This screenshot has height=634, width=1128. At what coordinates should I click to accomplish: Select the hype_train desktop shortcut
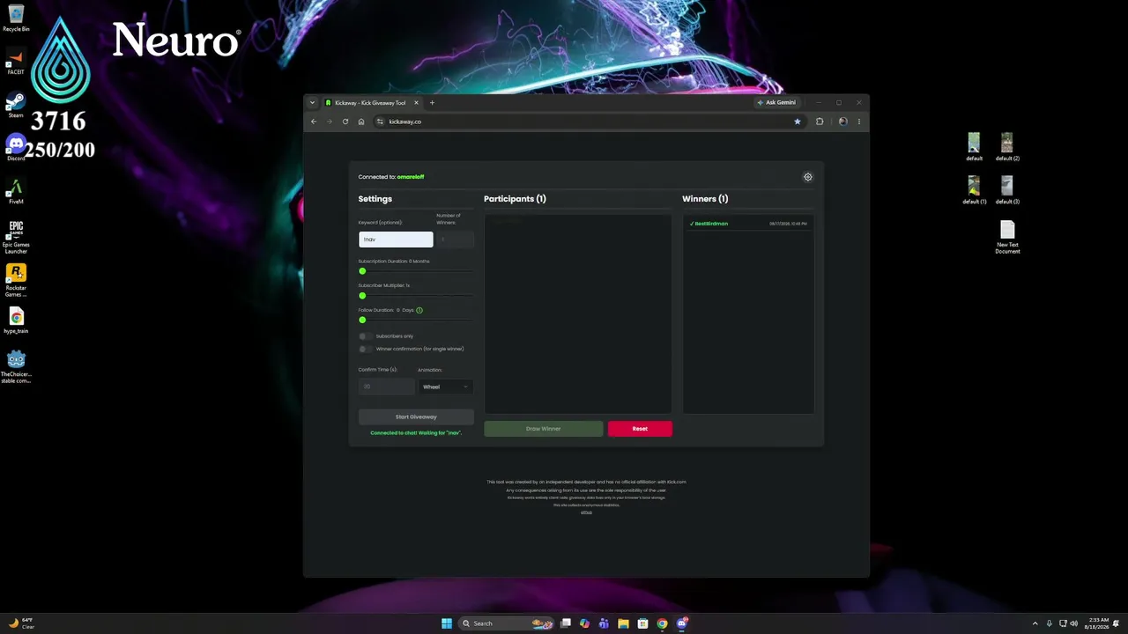coord(16,321)
